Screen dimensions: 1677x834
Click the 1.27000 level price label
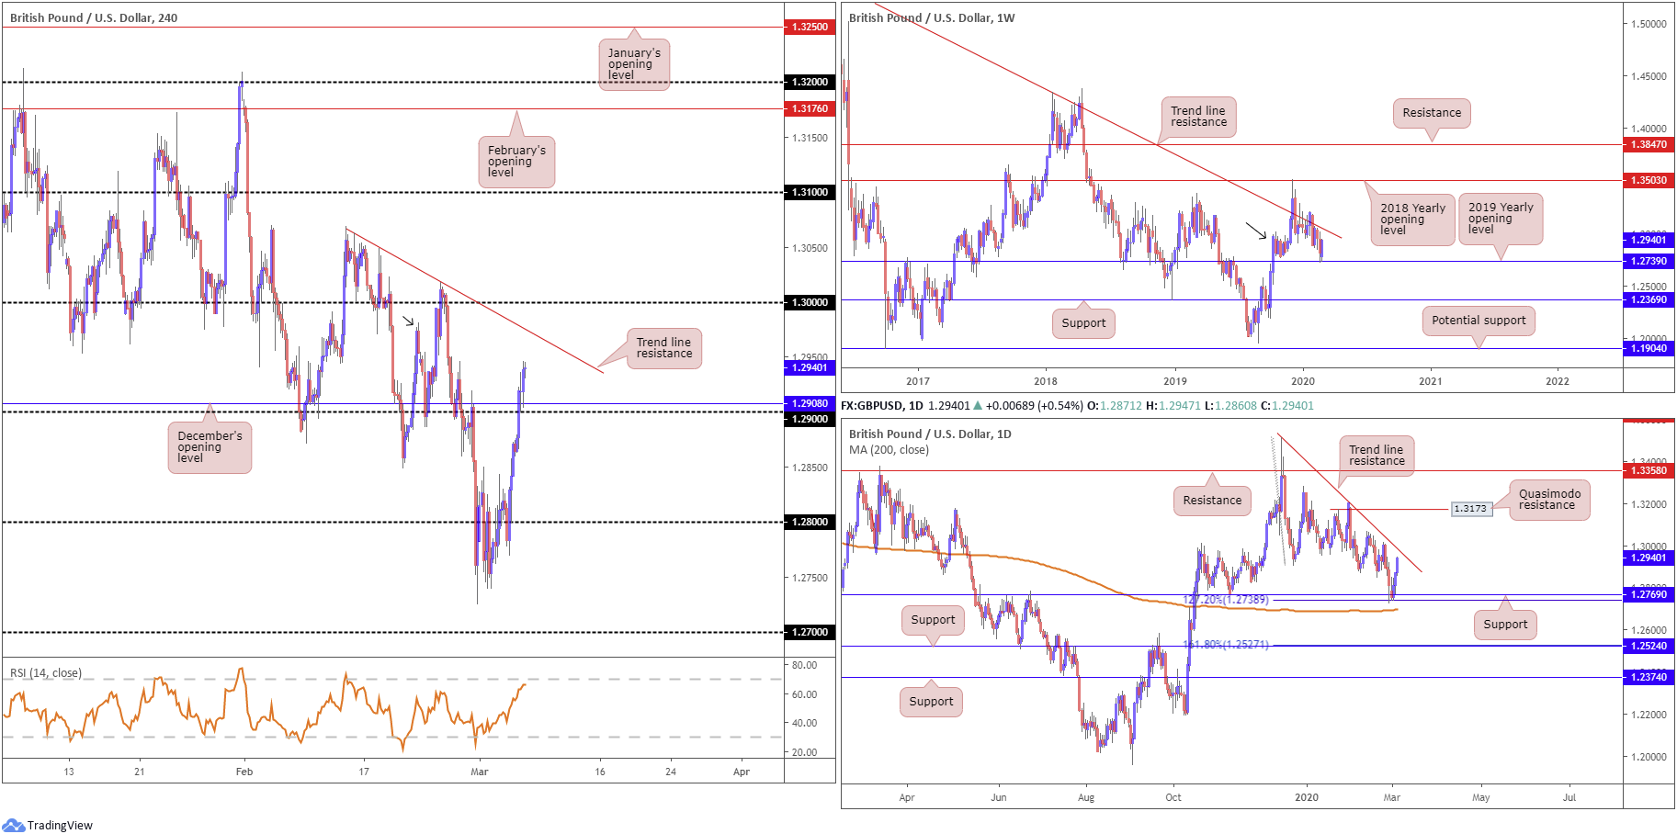click(x=810, y=632)
